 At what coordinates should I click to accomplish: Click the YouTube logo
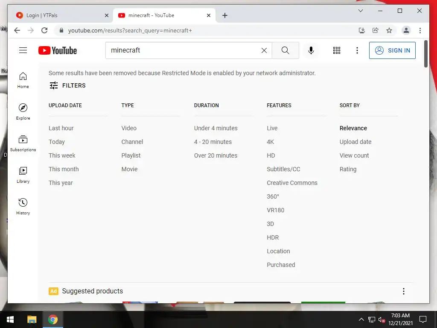58,50
